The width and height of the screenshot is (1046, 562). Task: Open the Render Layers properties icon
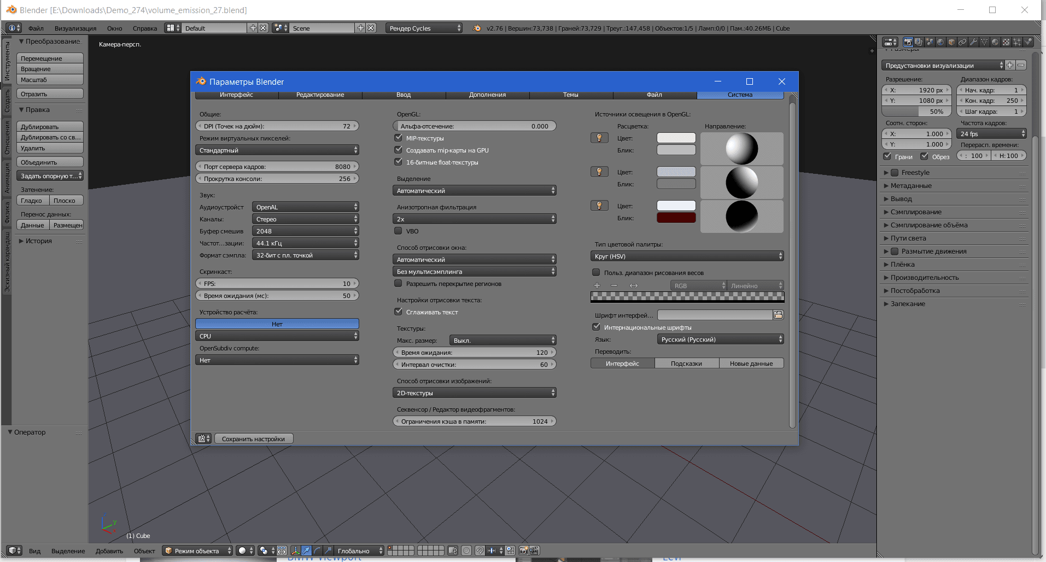point(919,42)
